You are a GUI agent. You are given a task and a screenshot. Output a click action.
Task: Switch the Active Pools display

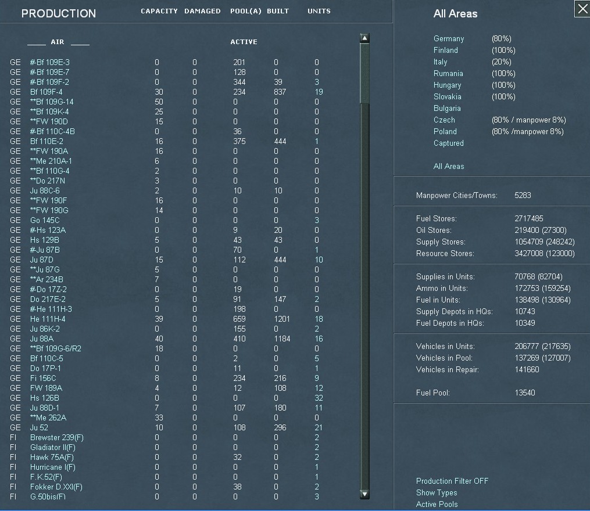pyautogui.click(x=437, y=504)
